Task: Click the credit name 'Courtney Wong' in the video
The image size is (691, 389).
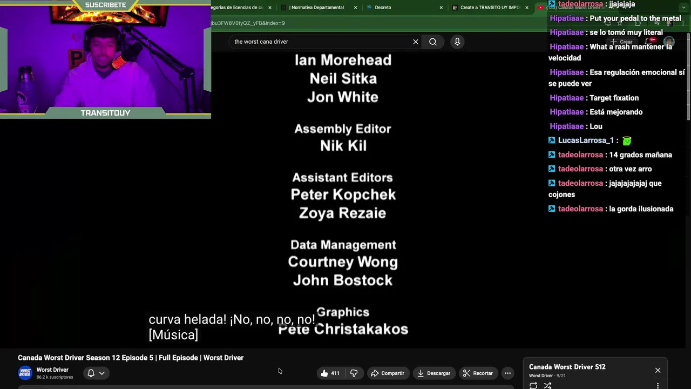Action: pos(343,262)
